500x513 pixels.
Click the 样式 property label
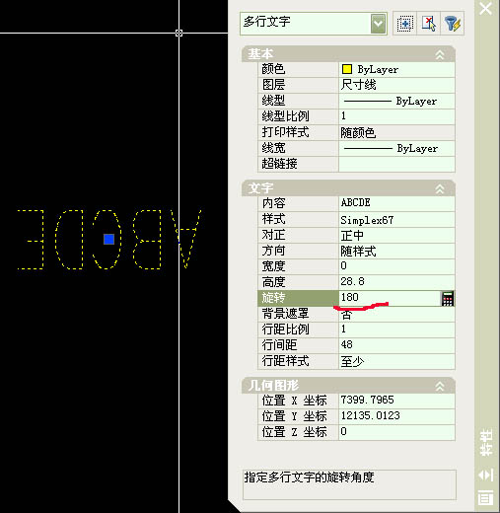[273, 219]
